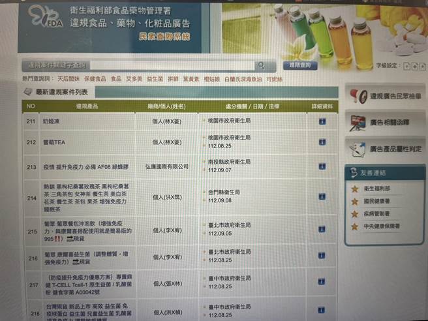Click column header 違規產品
Image resolution: width=428 pixels, height=321 pixels.
pos(87,106)
